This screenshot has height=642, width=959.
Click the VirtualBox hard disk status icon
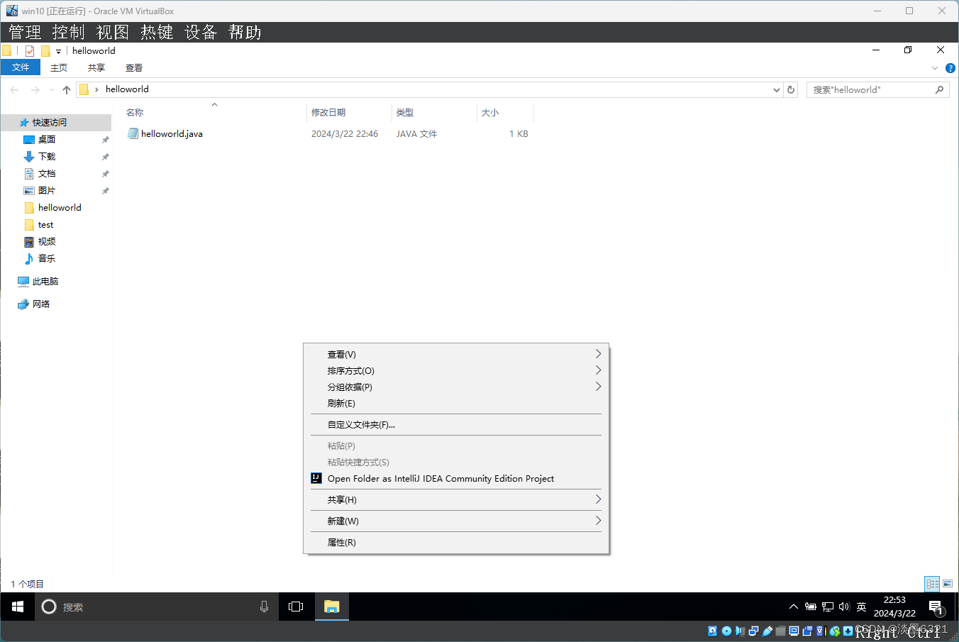coord(712,631)
